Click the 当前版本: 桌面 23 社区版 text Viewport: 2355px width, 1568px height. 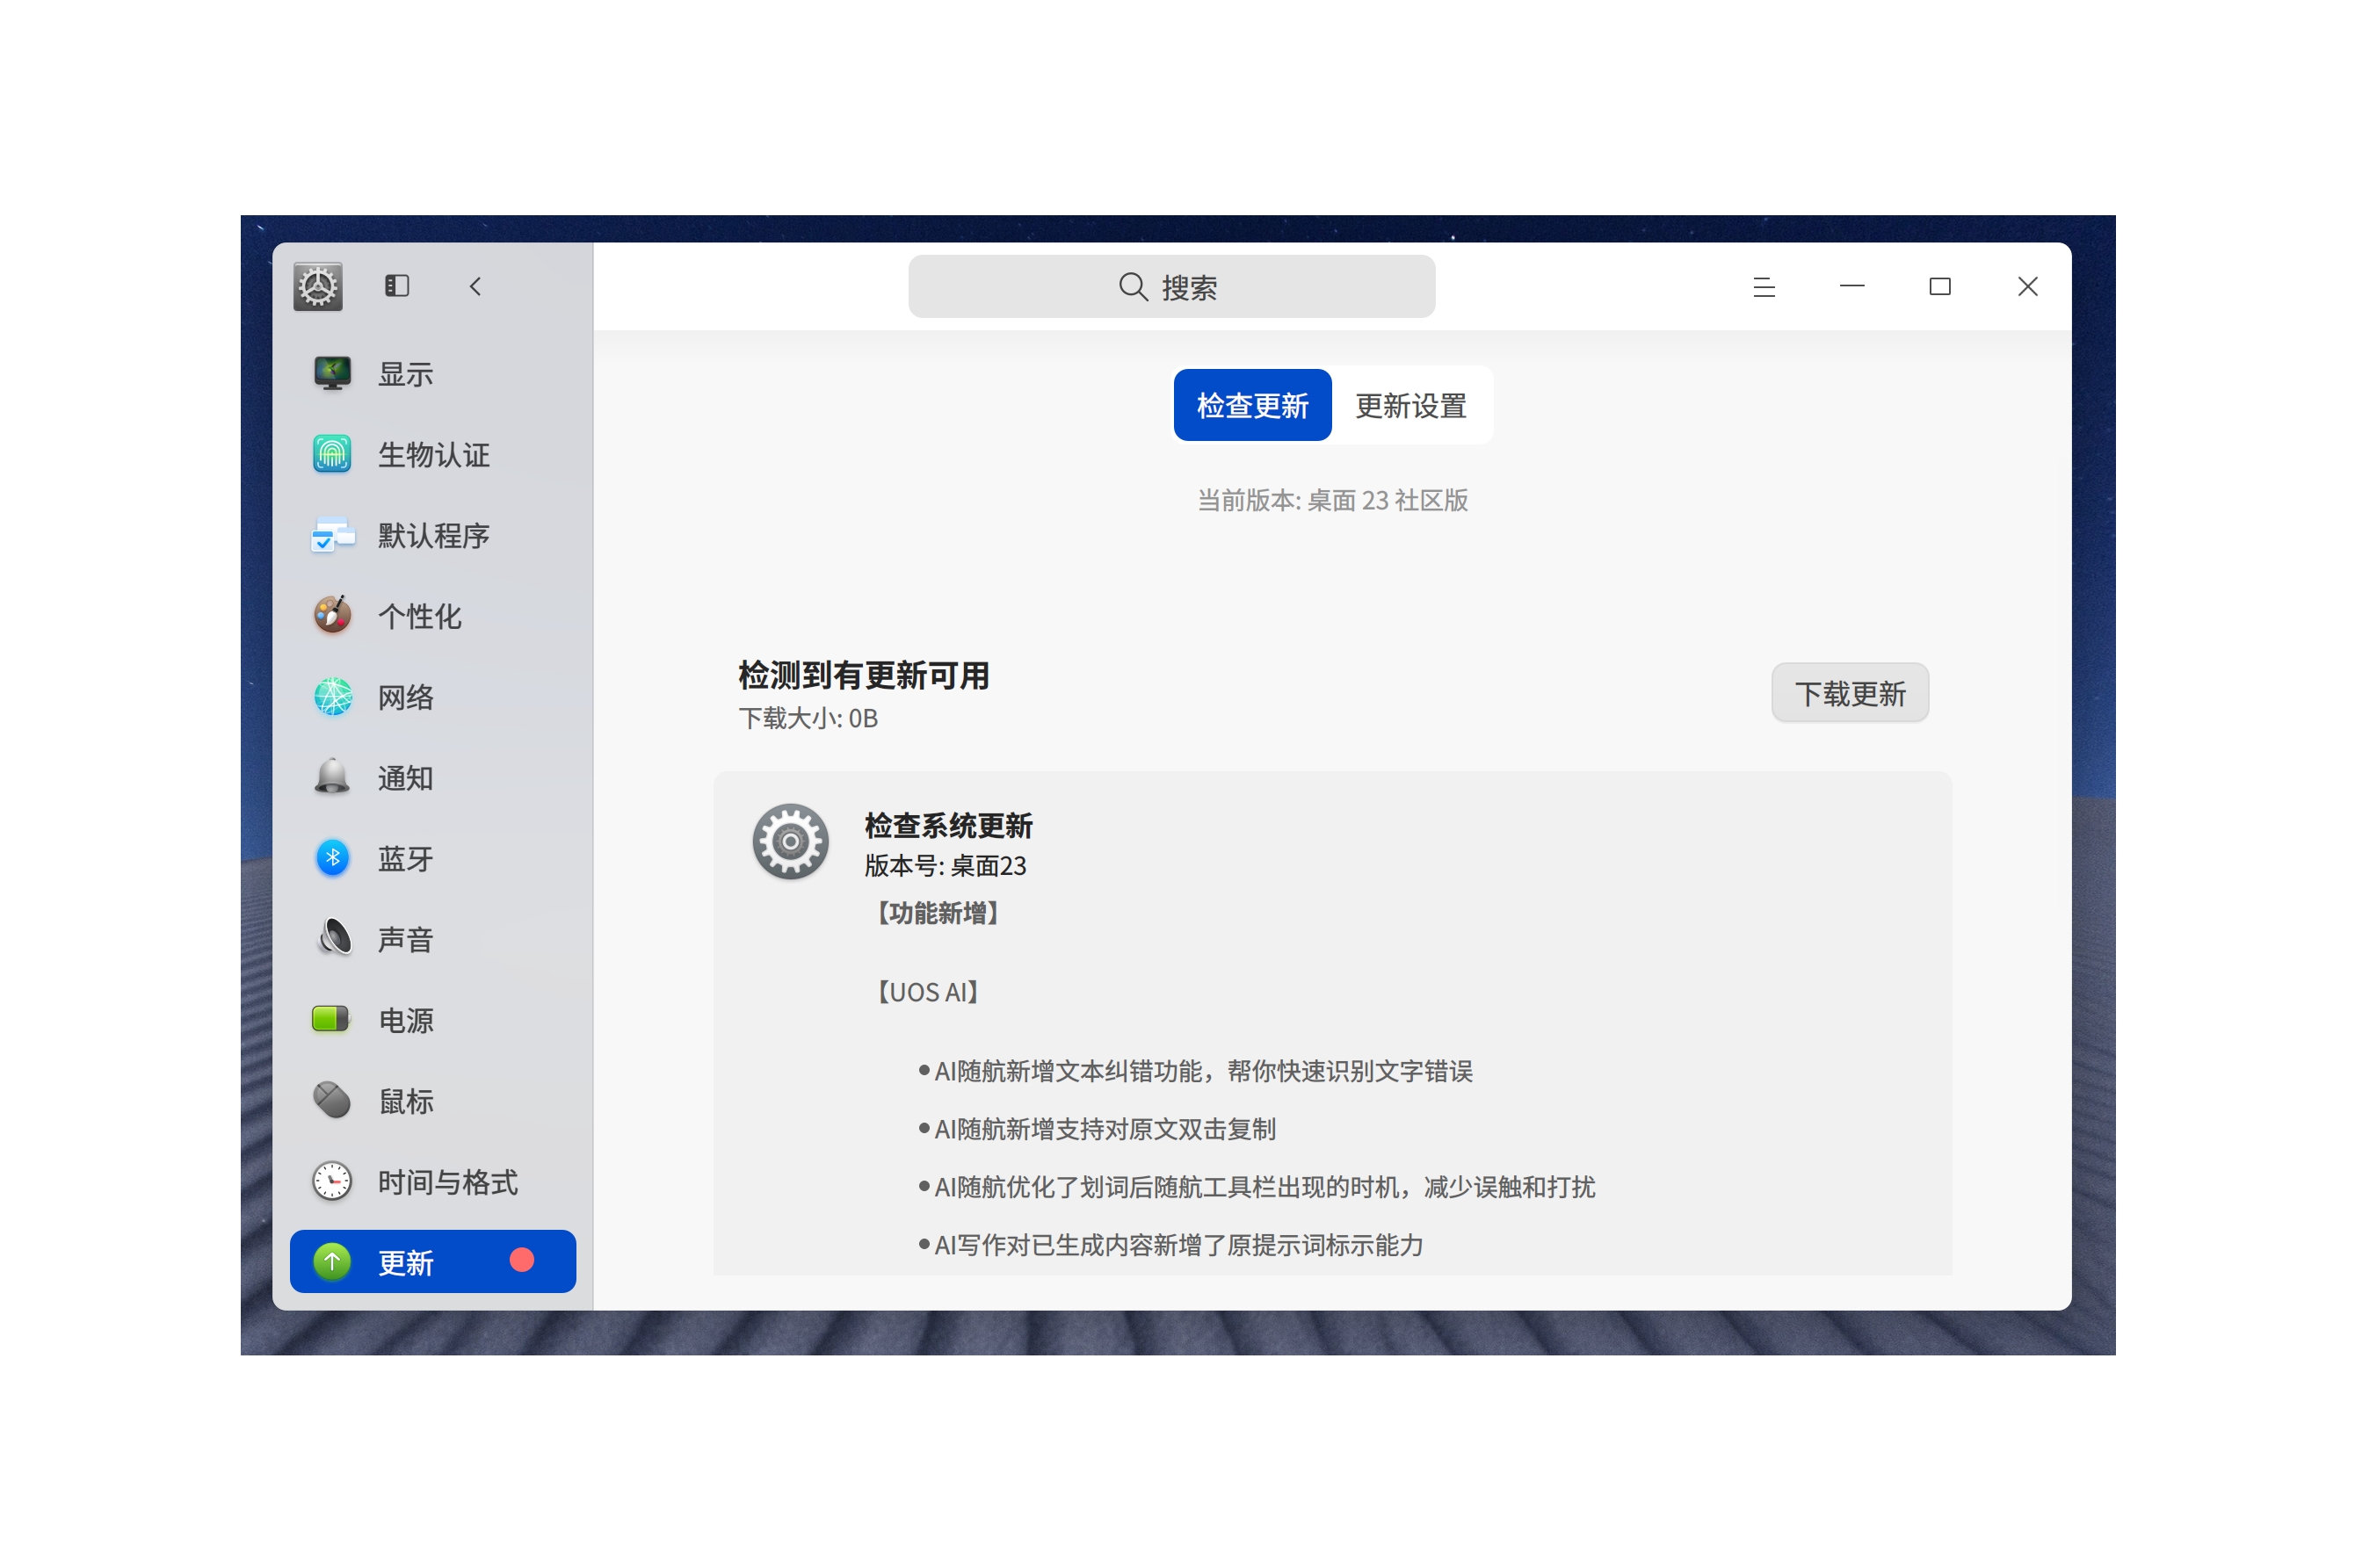(x=1331, y=499)
